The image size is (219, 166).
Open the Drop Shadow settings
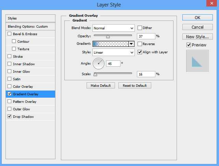[23, 117]
